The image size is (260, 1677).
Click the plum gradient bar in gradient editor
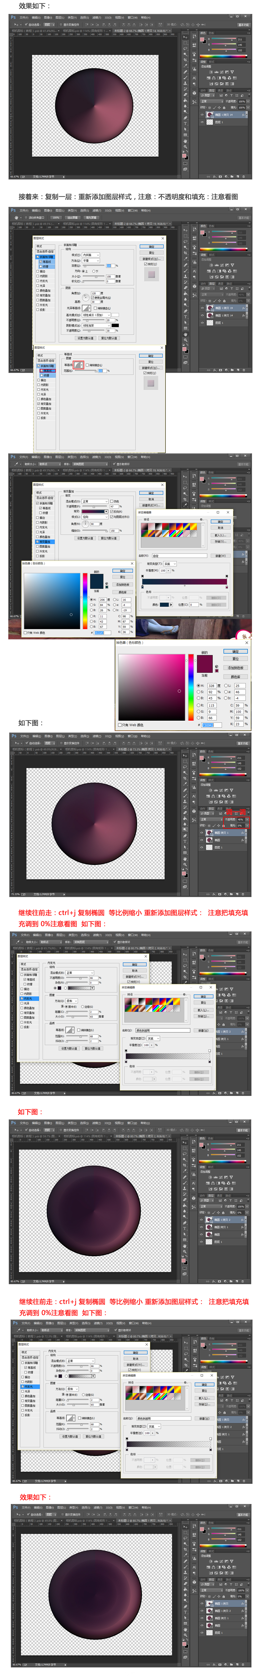(x=185, y=582)
